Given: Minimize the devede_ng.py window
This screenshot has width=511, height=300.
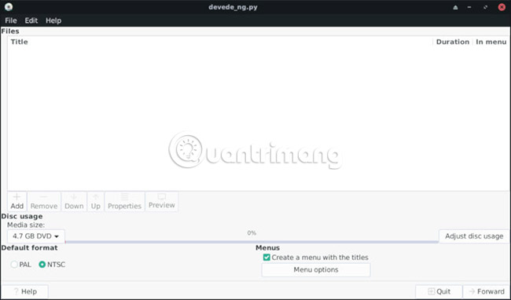Looking at the screenshot, I should pyautogui.click(x=469, y=7).
